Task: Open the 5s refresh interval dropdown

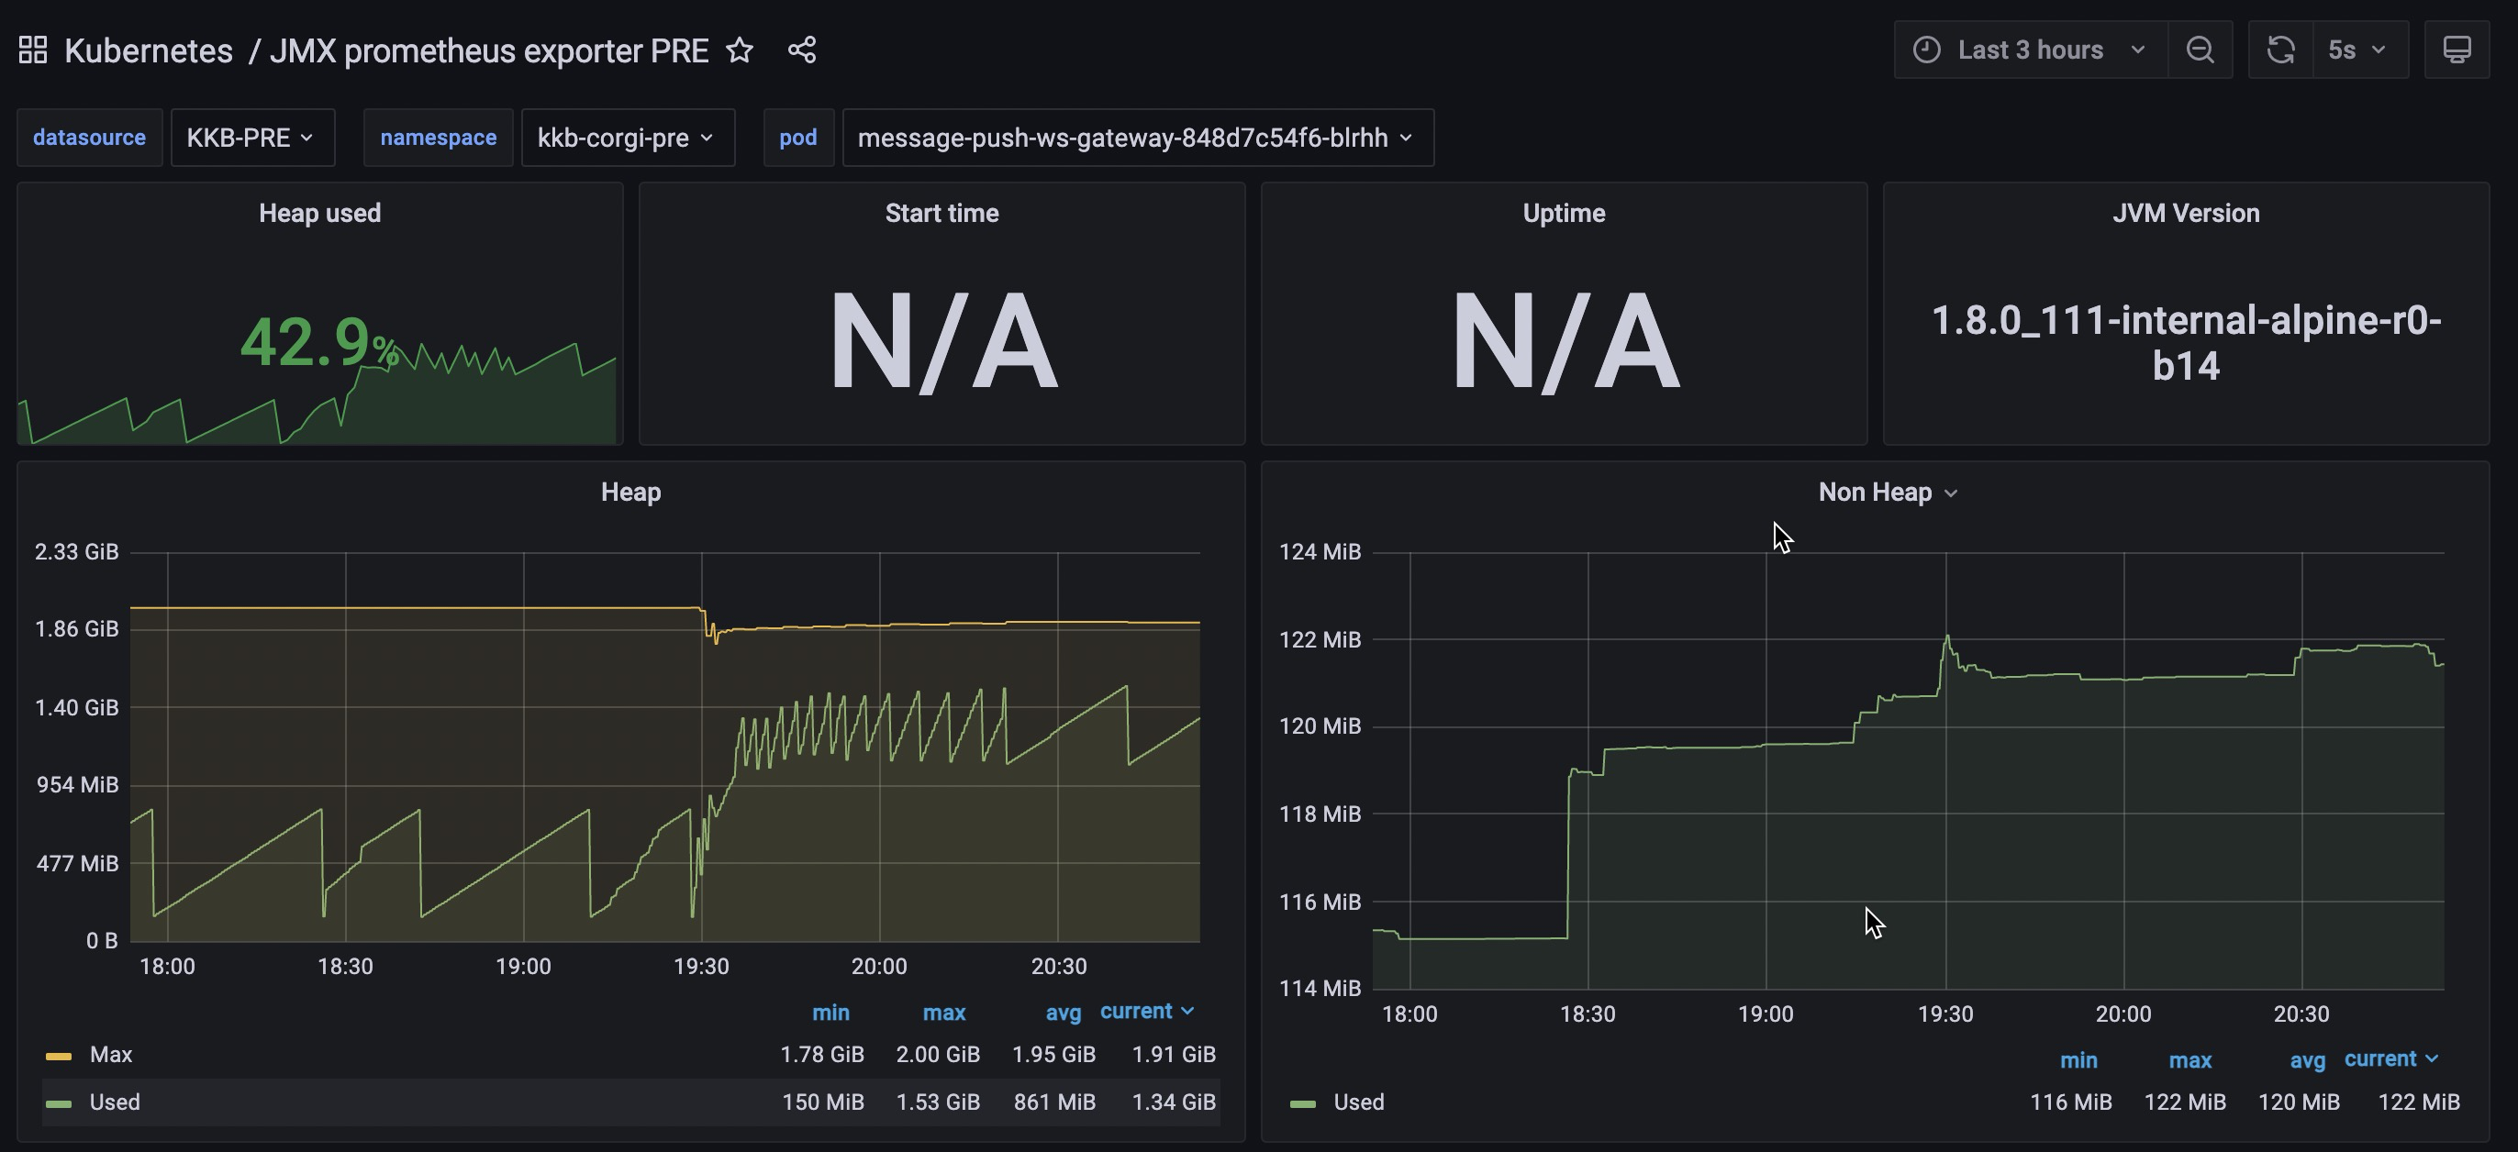Action: tap(2357, 50)
